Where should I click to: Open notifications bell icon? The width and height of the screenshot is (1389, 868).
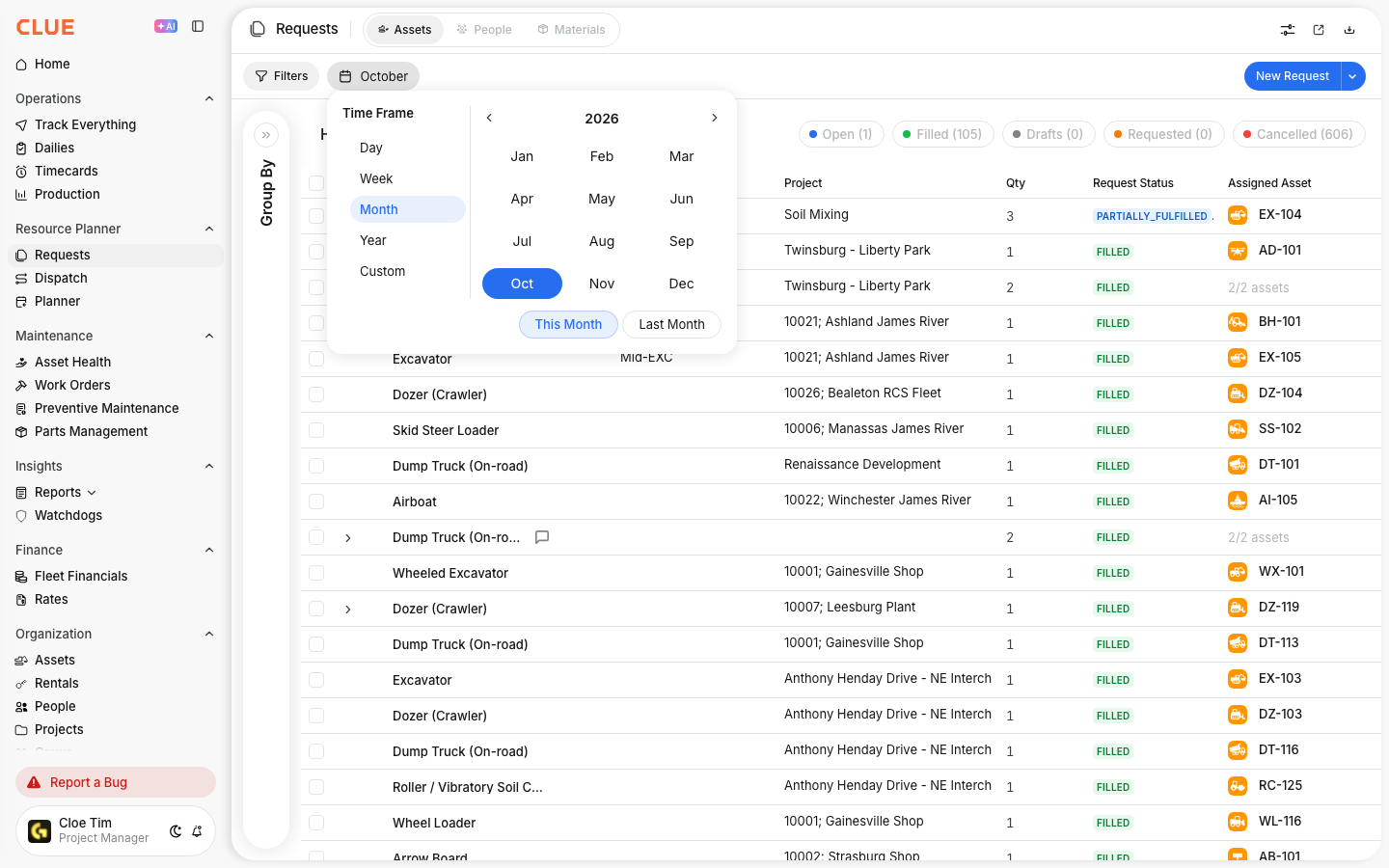point(197,831)
